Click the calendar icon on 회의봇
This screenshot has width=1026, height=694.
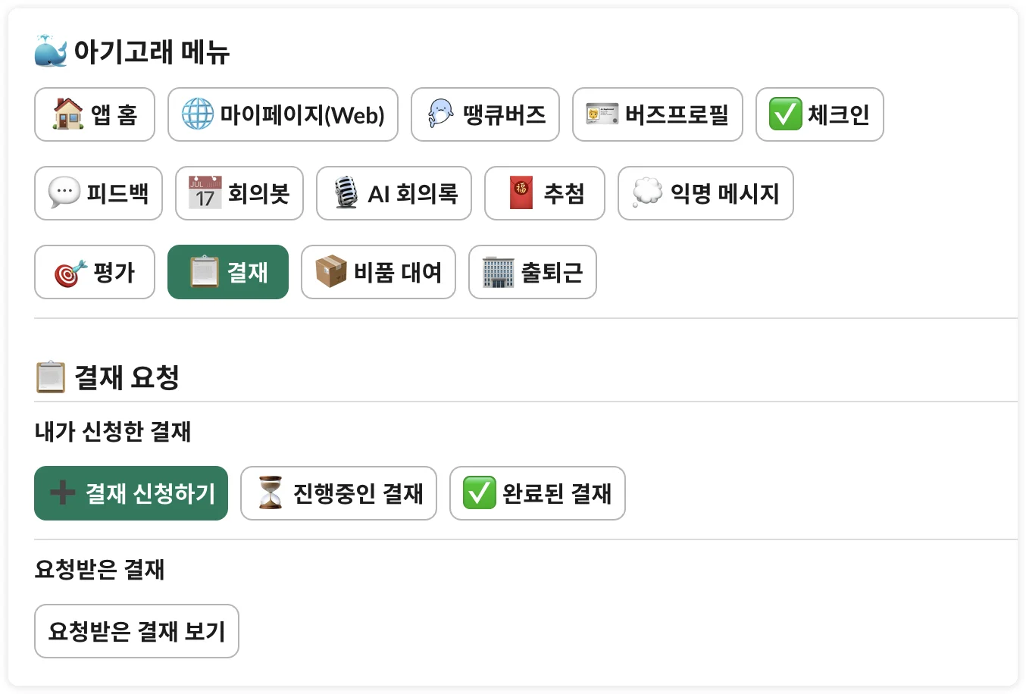(205, 193)
